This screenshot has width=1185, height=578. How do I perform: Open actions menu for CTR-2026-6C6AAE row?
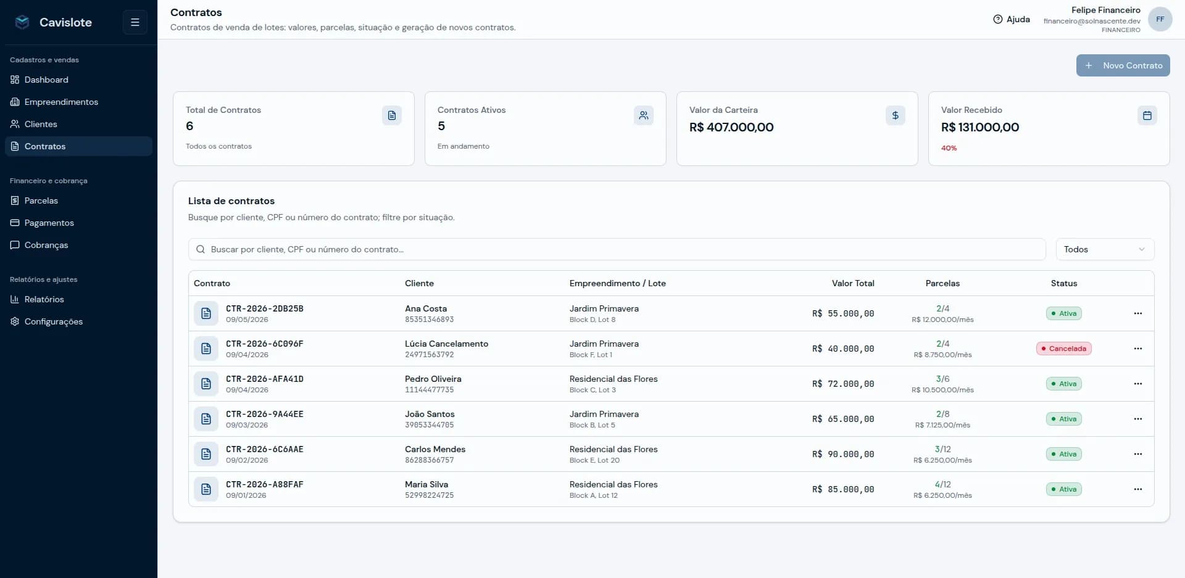tap(1137, 454)
